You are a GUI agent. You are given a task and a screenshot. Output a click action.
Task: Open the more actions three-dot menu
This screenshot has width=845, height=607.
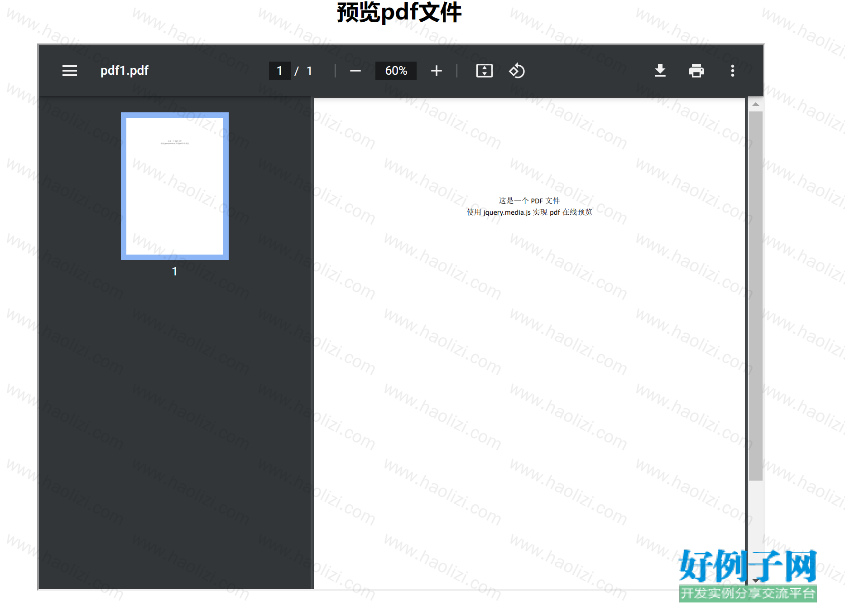click(x=732, y=71)
